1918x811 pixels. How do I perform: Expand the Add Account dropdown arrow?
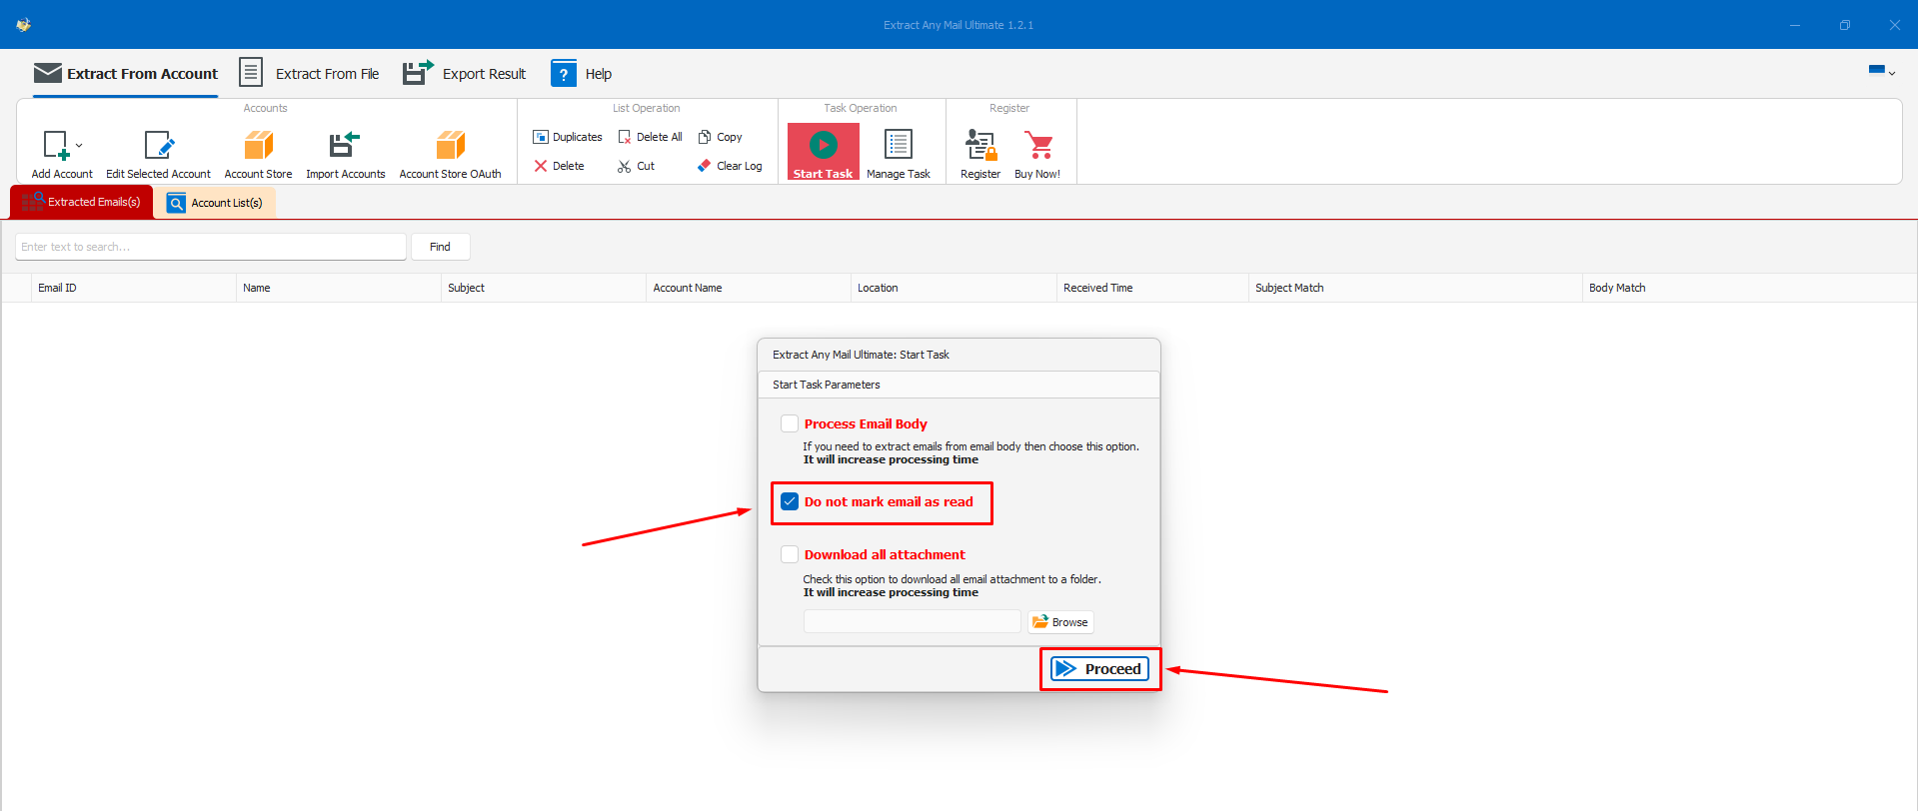[80, 146]
